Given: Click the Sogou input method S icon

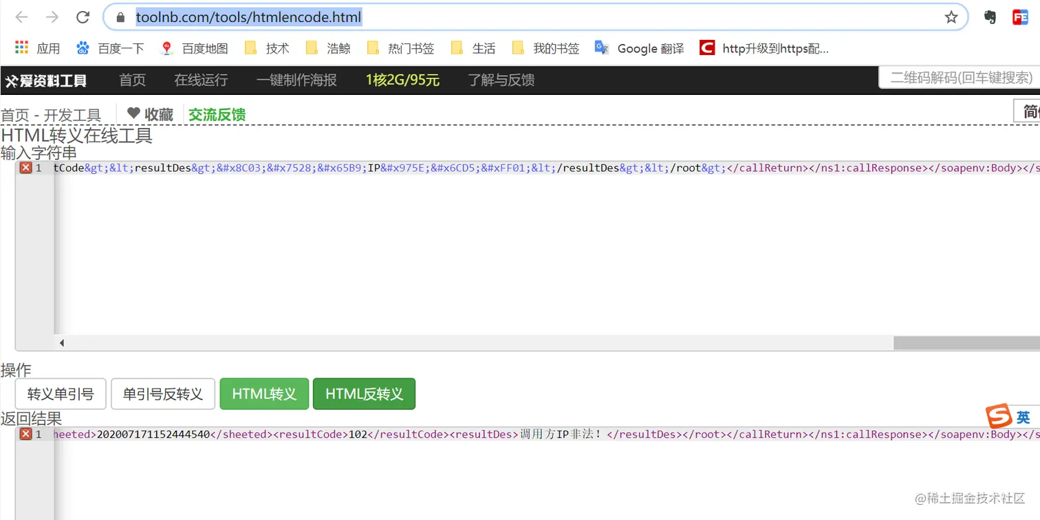Looking at the screenshot, I should point(999,417).
